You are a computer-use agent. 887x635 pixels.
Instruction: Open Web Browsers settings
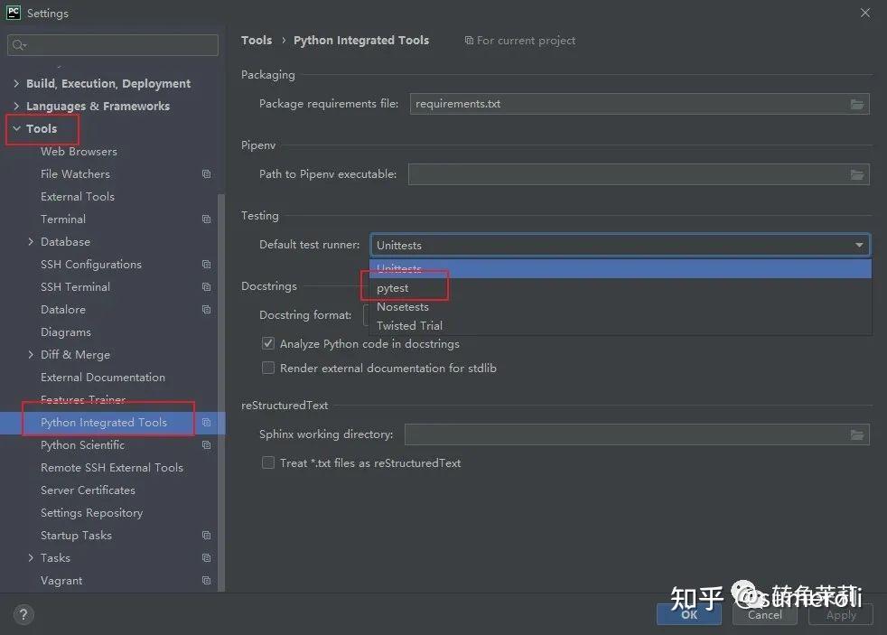(x=79, y=152)
